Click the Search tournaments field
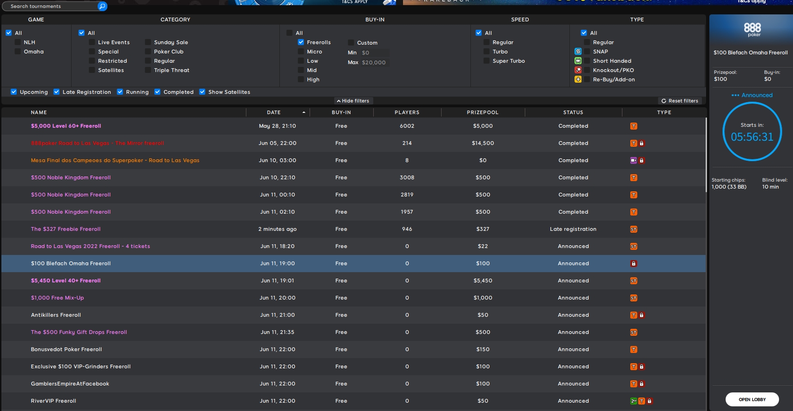Image resolution: width=793 pixels, height=411 pixels. pyautogui.click(x=51, y=6)
